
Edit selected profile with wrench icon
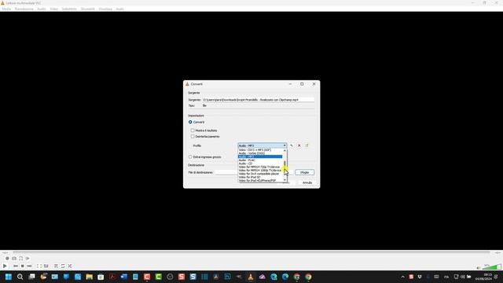coord(292,145)
